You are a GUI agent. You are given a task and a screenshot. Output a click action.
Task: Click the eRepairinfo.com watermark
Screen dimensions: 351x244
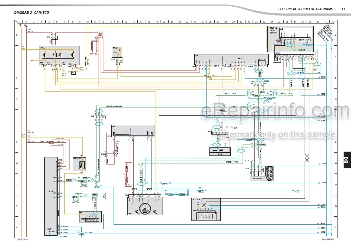(x=276, y=111)
